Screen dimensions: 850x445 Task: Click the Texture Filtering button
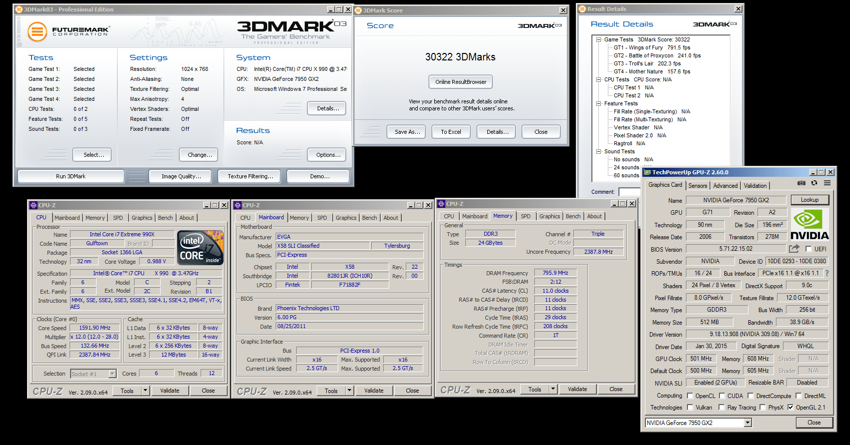tap(250, 176)
